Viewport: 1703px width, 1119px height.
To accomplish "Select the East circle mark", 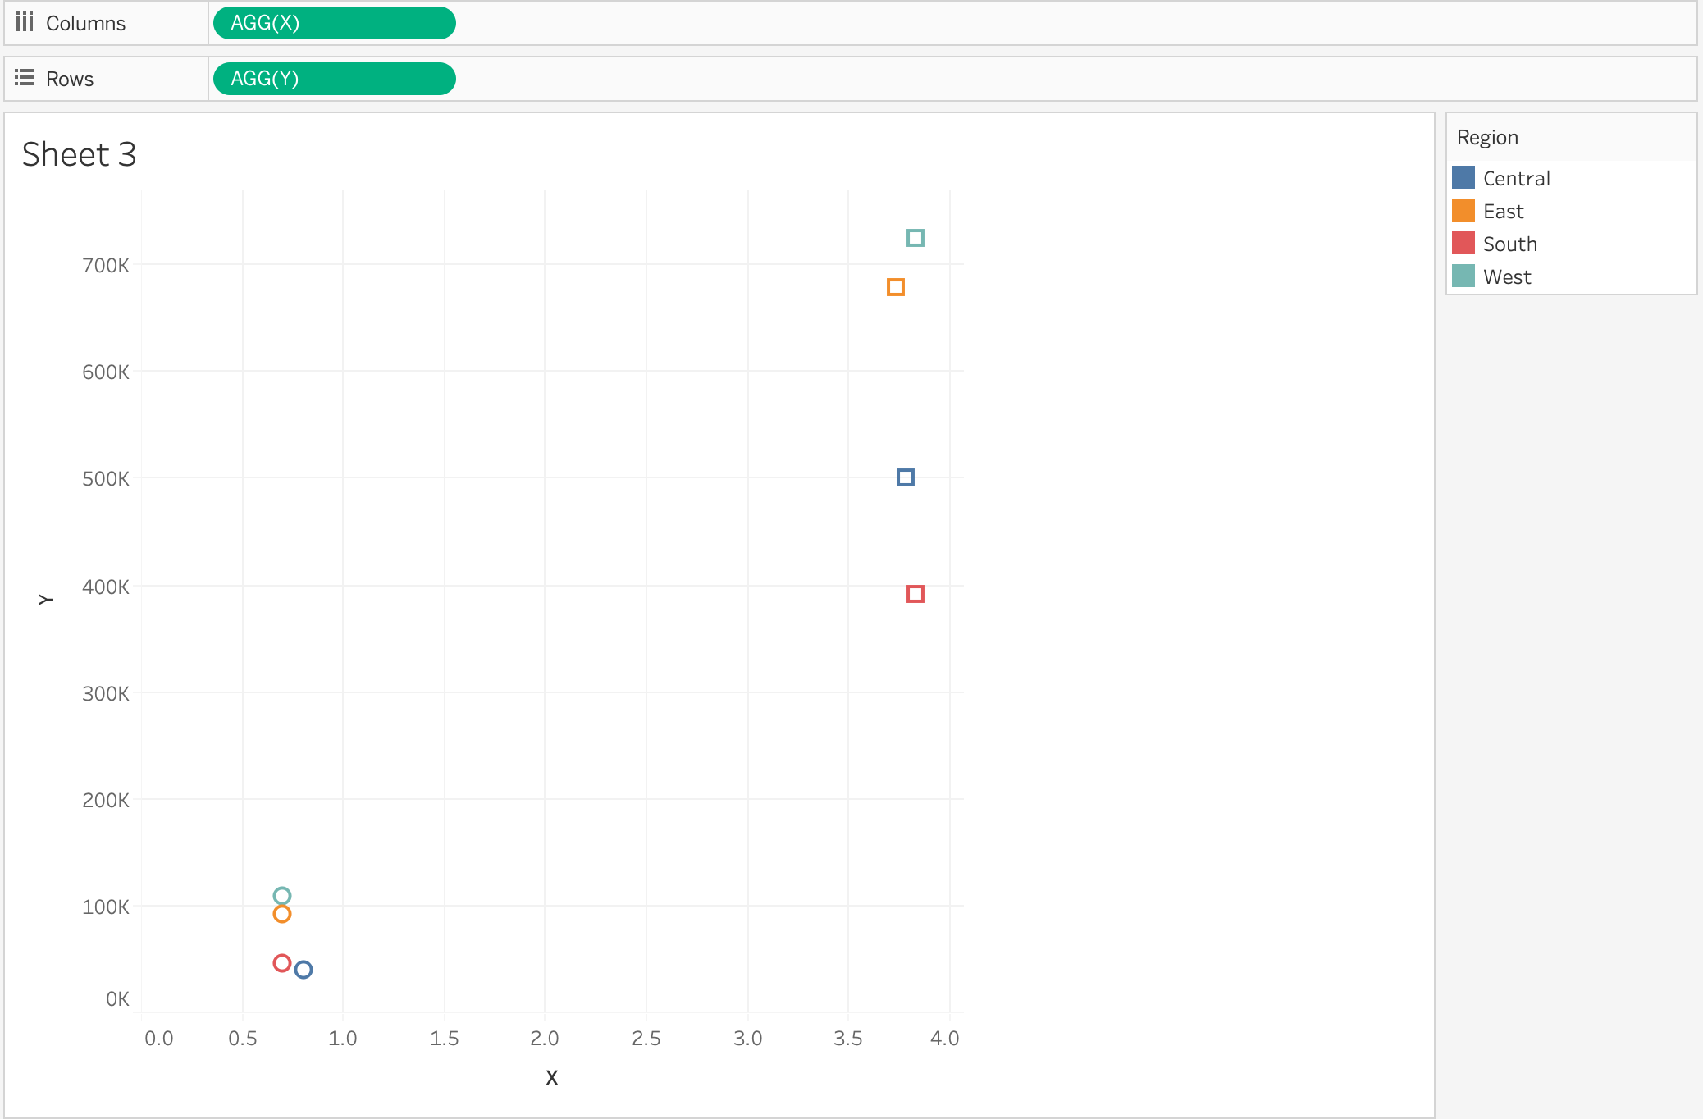I will tap(281, 914).
